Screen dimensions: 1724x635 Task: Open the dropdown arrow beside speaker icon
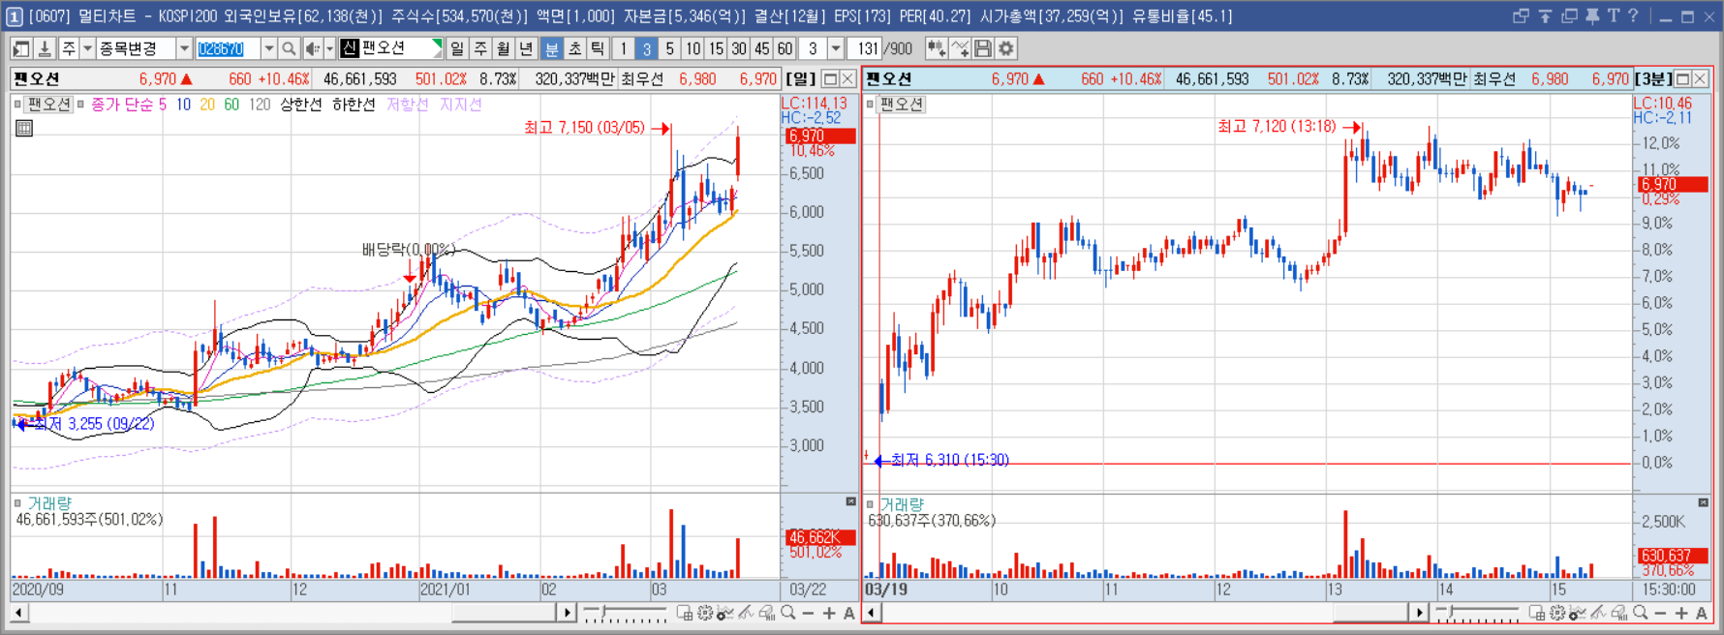click(329, 48)
